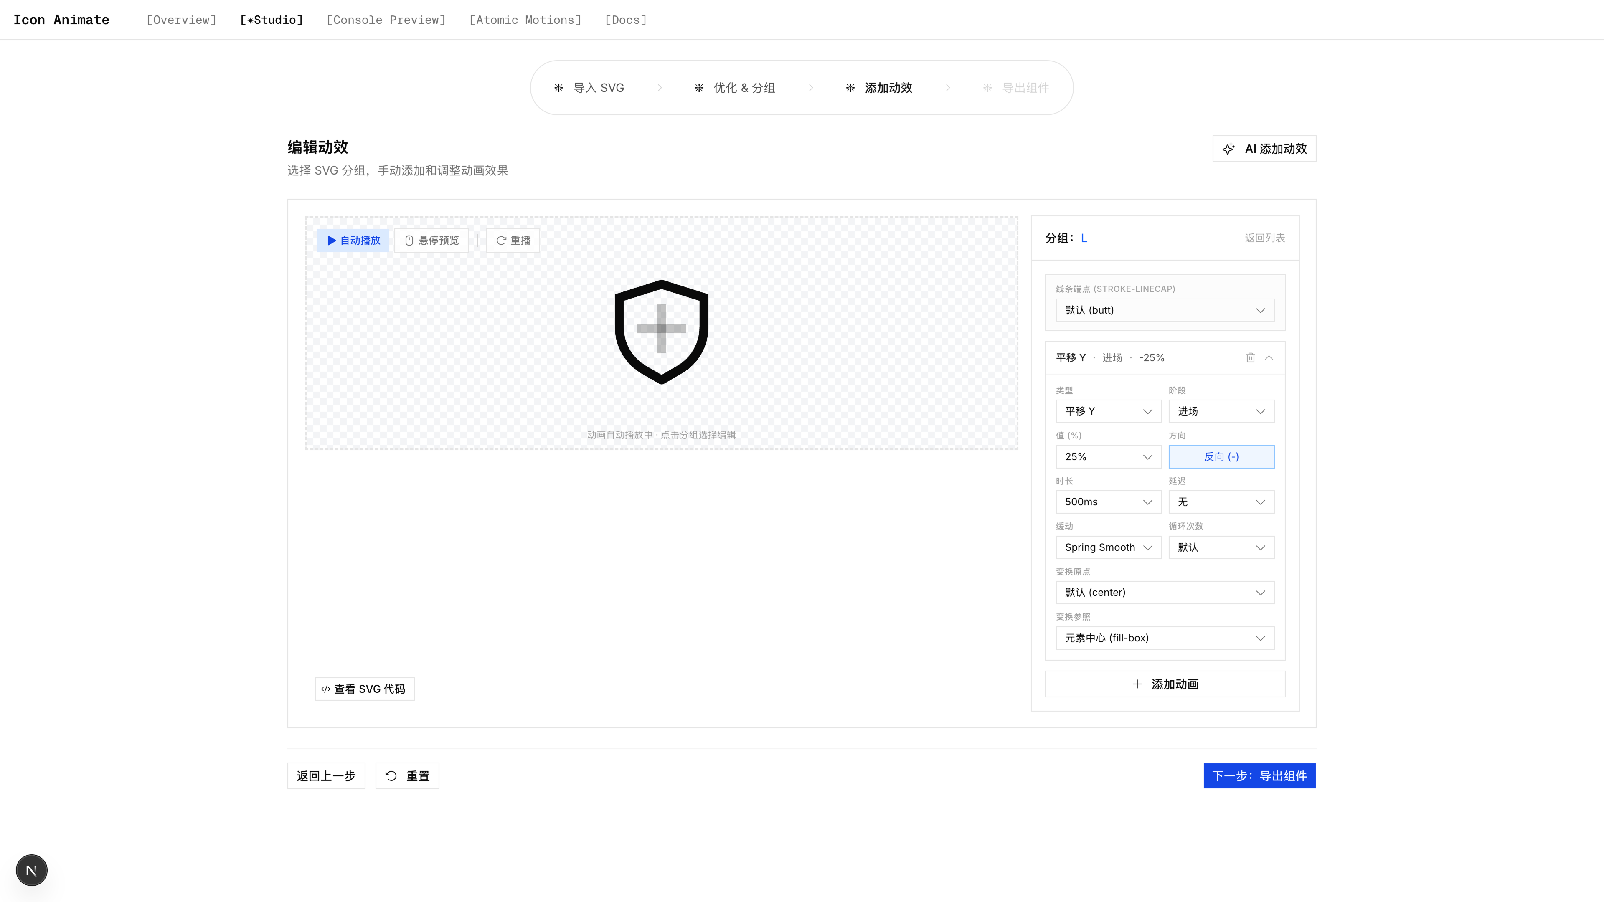Open the 线条端点 stroke-linecap dropdown
Screen dimensions: 1604x902
[1165, 310]
